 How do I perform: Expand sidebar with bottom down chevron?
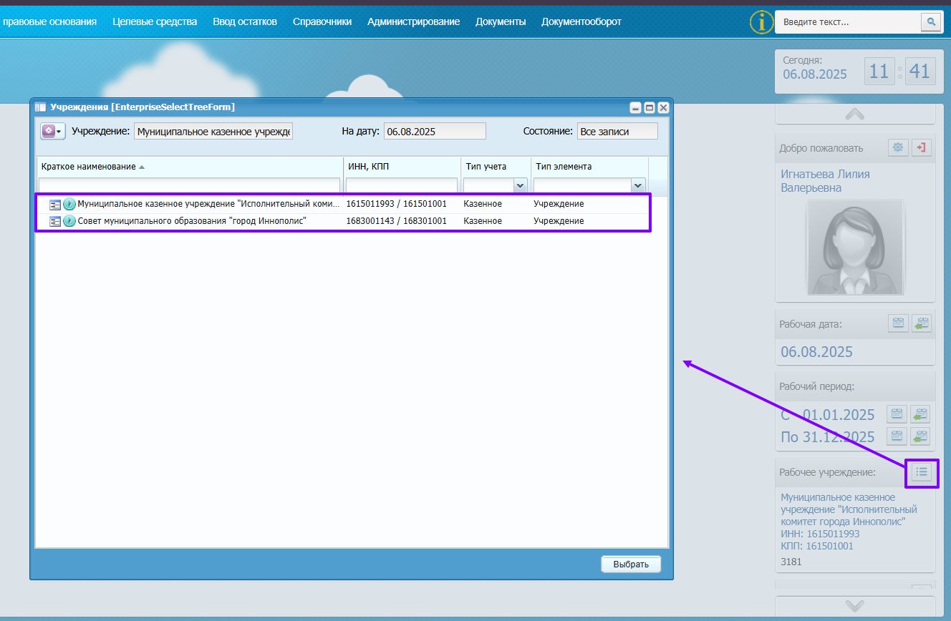[855, 605]
